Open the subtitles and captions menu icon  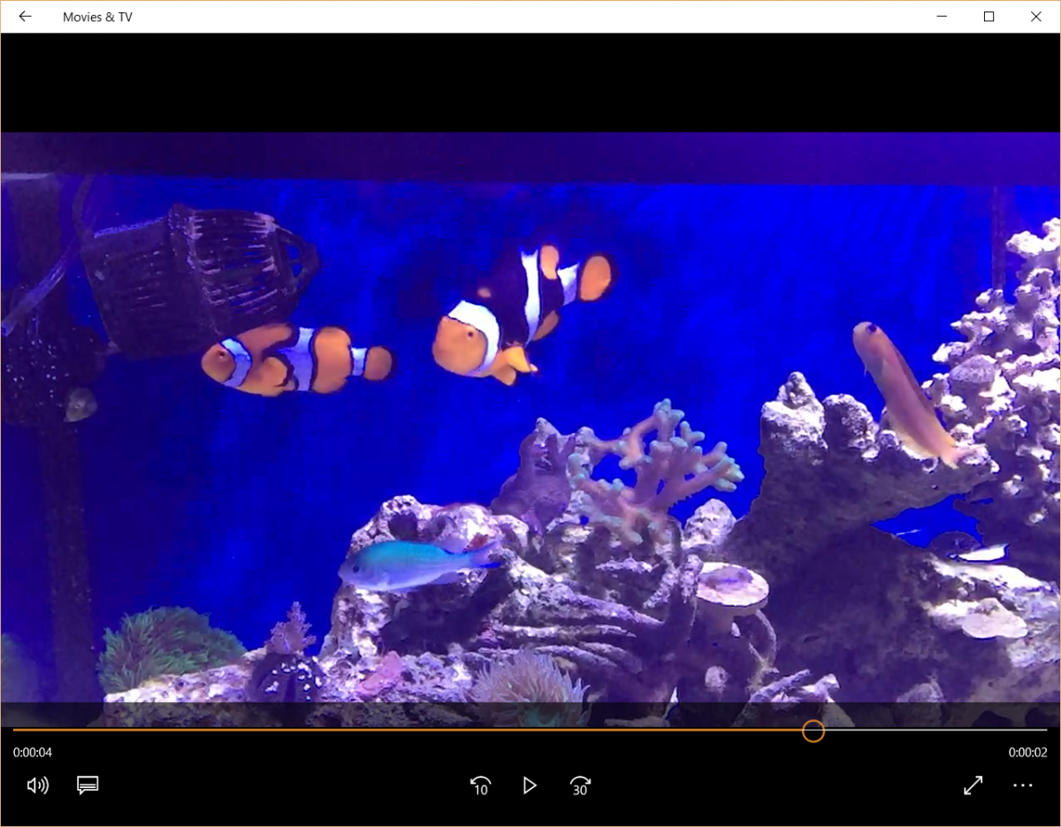[x=88, y=785]
